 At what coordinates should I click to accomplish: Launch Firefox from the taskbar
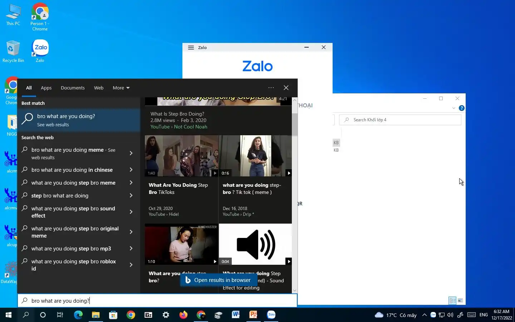(x=183, y=315)
